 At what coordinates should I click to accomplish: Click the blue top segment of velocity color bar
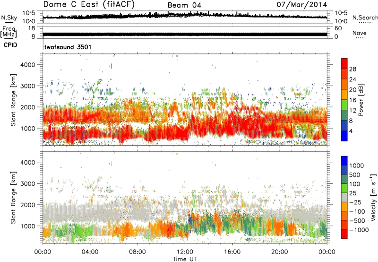344,161
